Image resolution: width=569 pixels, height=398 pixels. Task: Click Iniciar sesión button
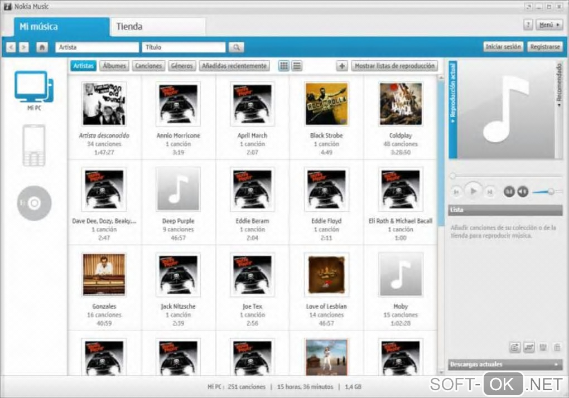tap(503, 47)
